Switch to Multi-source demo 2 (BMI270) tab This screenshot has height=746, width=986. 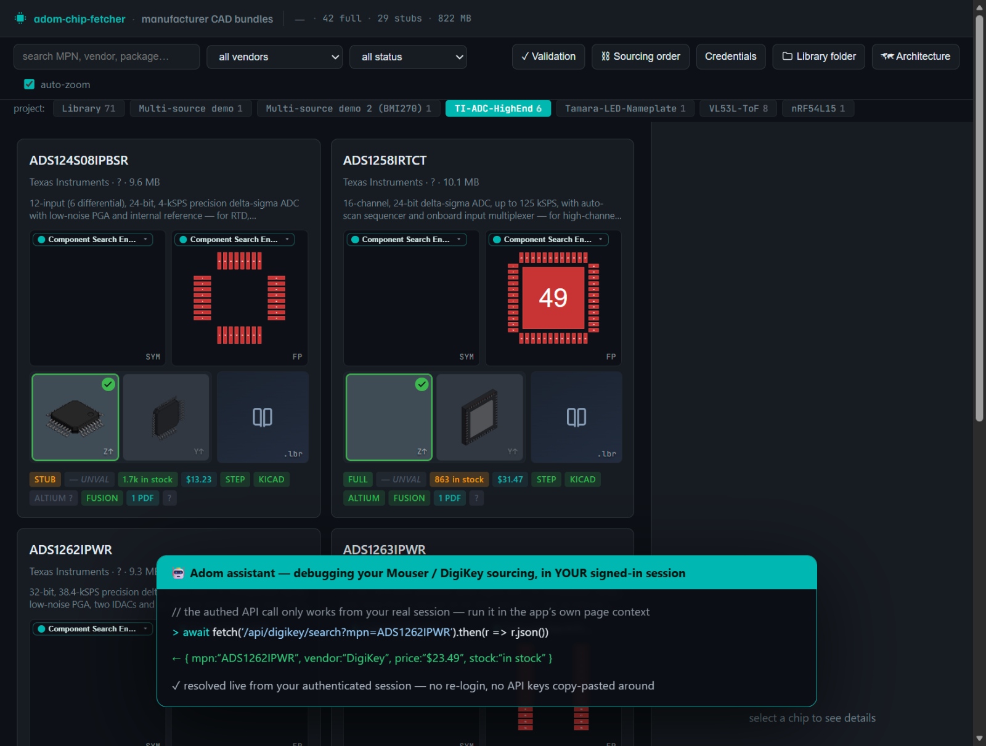click(x=349, y=108)
